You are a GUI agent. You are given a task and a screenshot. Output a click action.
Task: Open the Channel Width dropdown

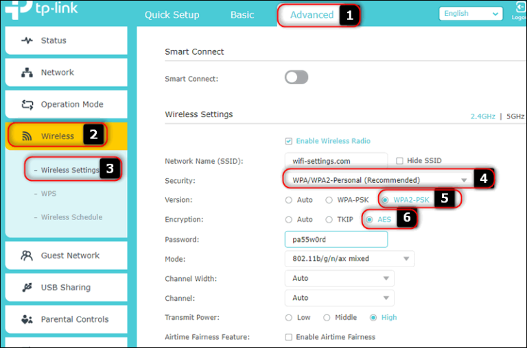[339, 279]
